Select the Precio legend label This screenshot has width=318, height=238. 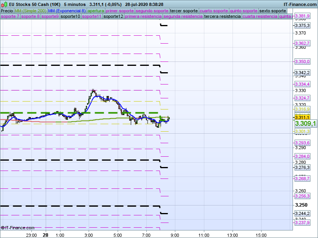(7, 11)
